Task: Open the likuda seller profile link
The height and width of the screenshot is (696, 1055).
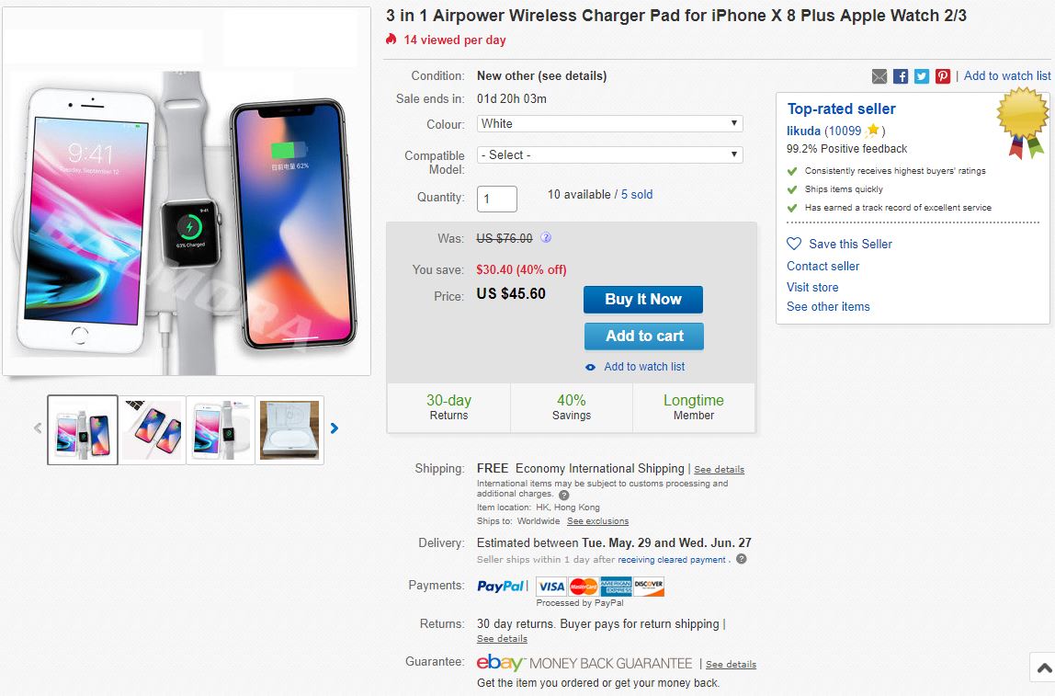Action: click(x=803, y=131)
